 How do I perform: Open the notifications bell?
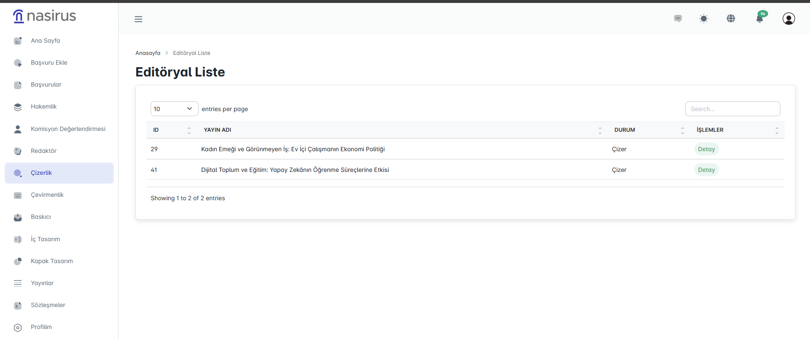tap(760, 19)
